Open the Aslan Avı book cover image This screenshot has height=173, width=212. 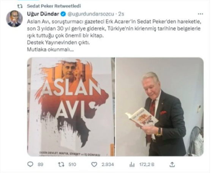tap(71, 107)
